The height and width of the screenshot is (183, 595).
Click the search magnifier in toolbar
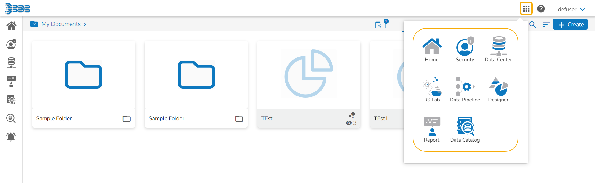pos(532,25)
